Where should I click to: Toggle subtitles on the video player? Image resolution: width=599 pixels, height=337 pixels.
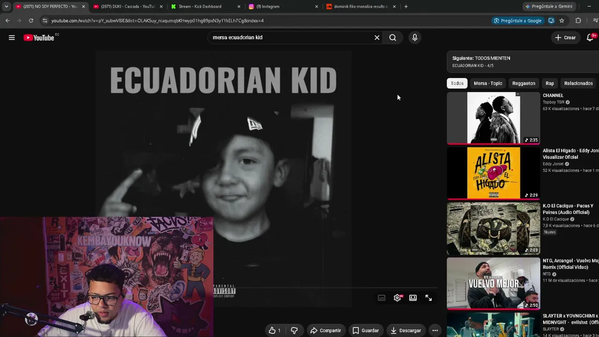click(x=381, y=298)
